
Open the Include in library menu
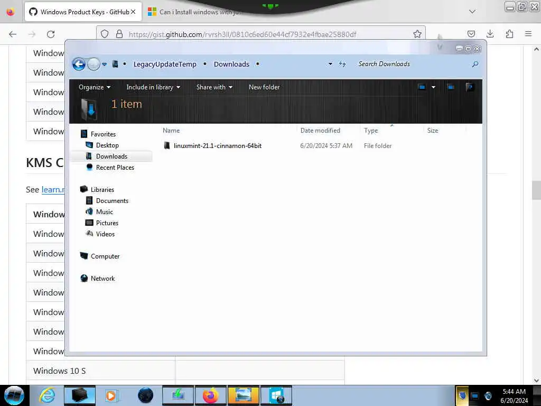153,87
